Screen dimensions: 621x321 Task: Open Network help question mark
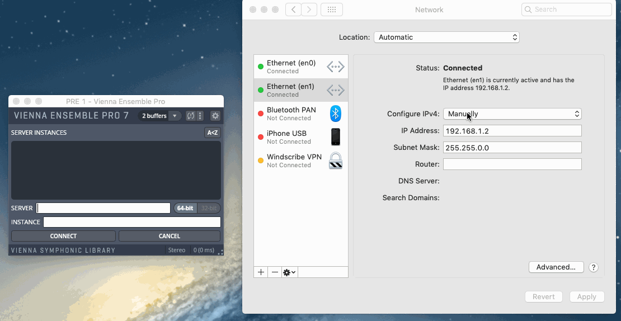[593, 267]
